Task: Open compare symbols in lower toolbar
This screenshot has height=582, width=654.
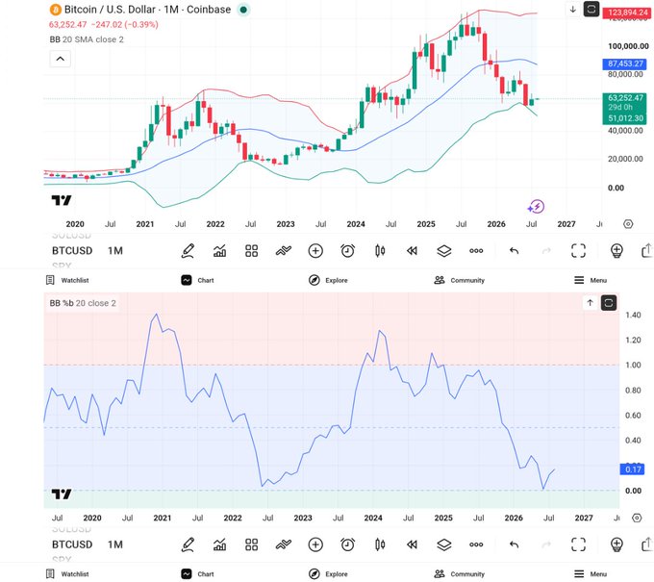Action: (x=284, y=544)
